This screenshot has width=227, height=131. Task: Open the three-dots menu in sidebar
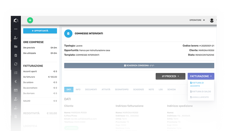16,29
